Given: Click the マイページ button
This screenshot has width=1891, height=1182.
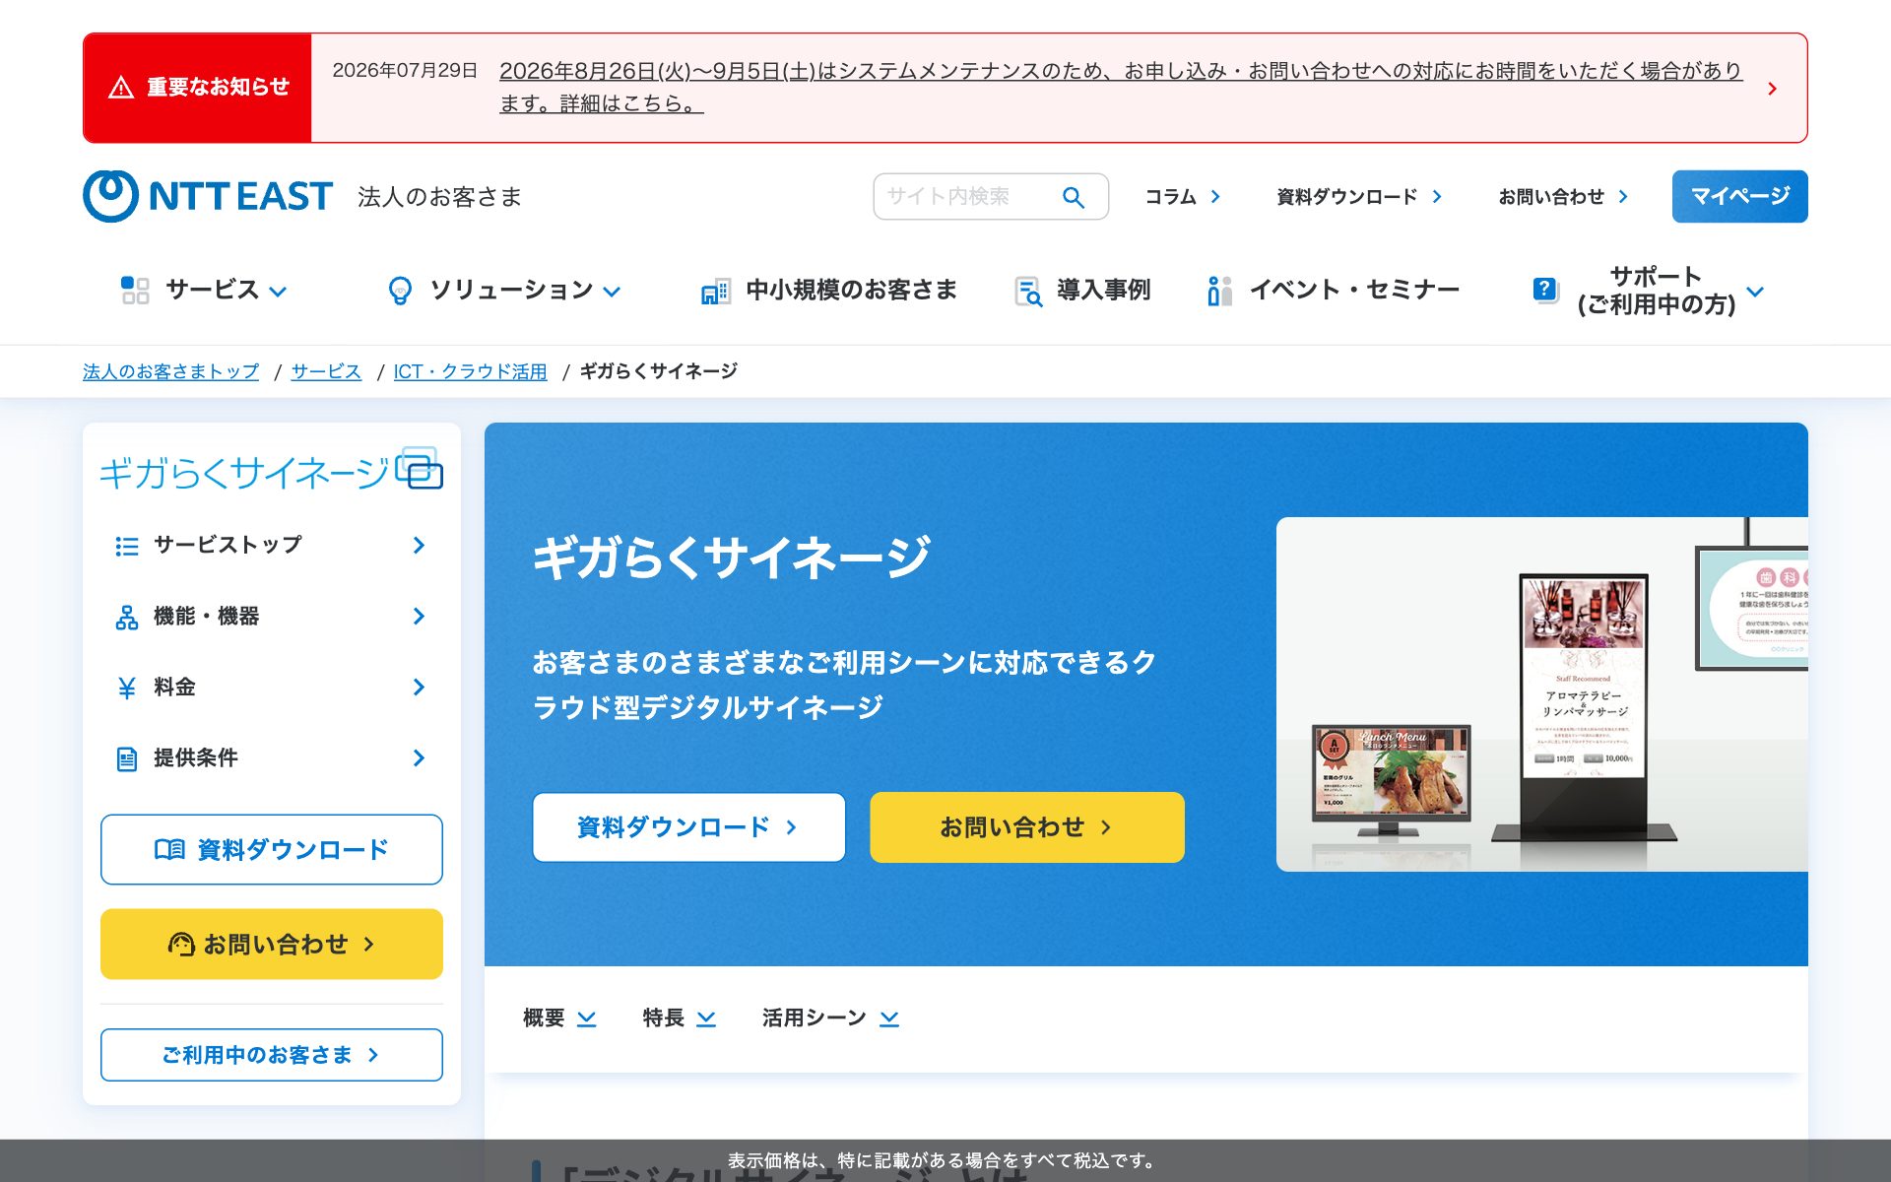Looking at the screenshot, I should point(1739,196).
